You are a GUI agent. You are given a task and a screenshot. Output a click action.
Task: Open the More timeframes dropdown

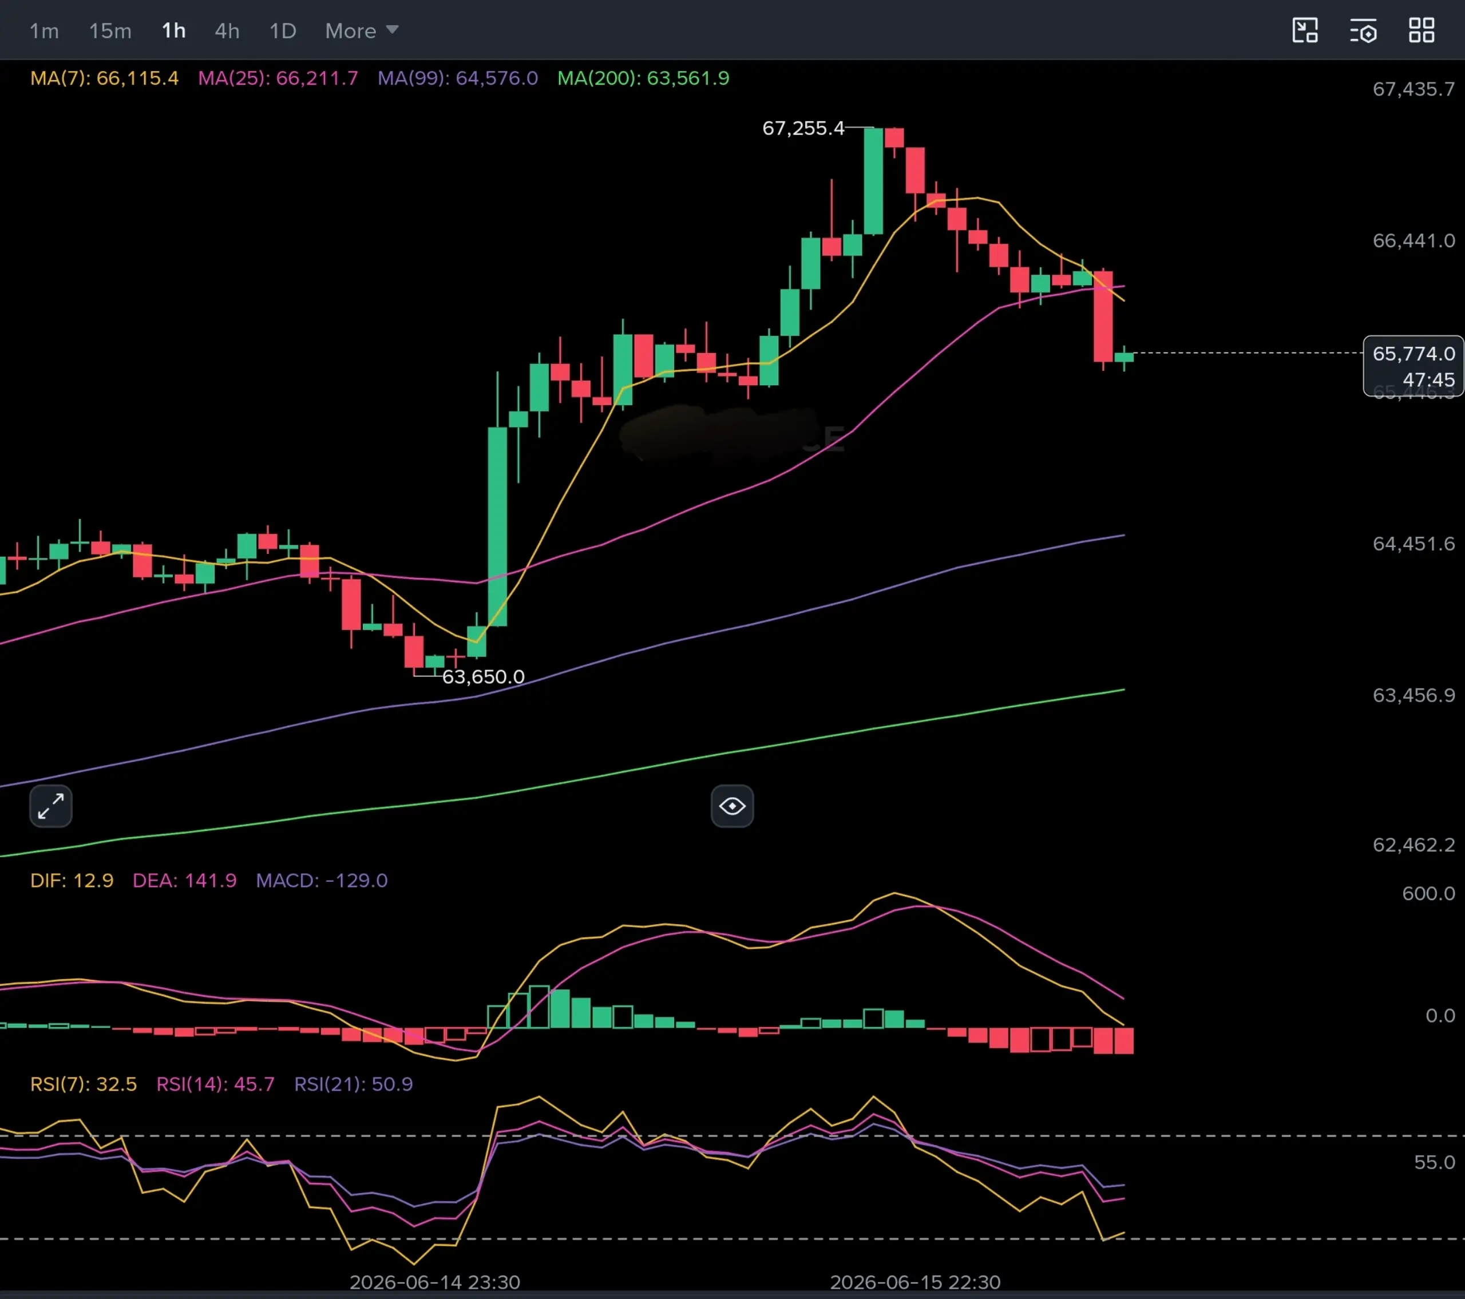pos(361,31)
